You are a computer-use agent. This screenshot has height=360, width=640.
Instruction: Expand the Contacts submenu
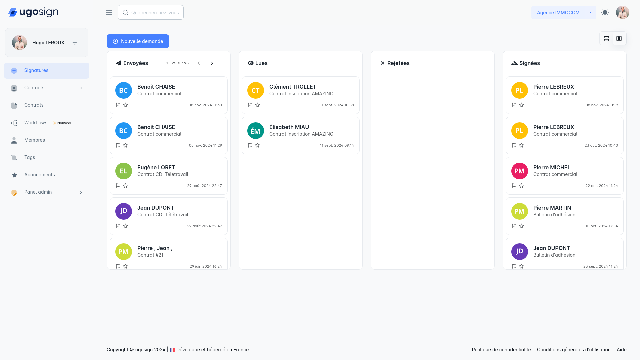click(81, 88)
